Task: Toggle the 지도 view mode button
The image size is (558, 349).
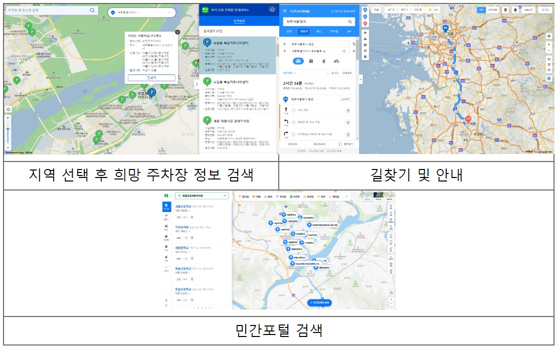Action: tap(482, 10)
